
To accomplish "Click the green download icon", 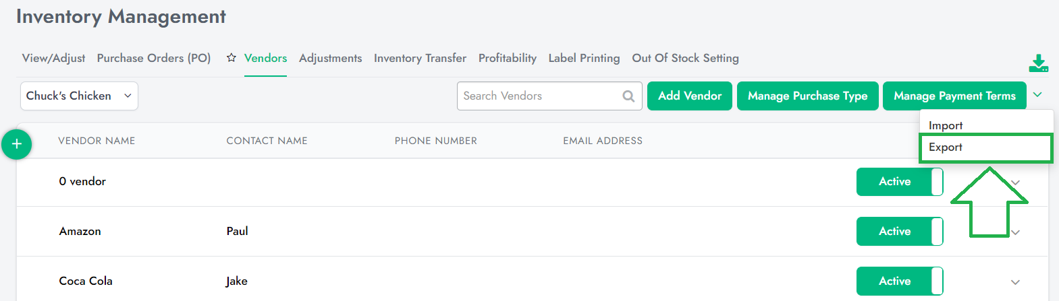I will click(x=1038, y=63).
